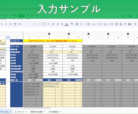The height and width of the screenshot is (114, 138).
Task: Select cell showing 2022/10/01(土)
Action: tap(33, 55)
